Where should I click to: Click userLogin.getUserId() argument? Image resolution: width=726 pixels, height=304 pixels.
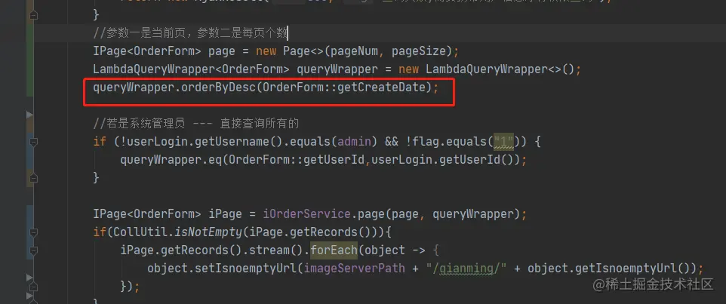442,160
